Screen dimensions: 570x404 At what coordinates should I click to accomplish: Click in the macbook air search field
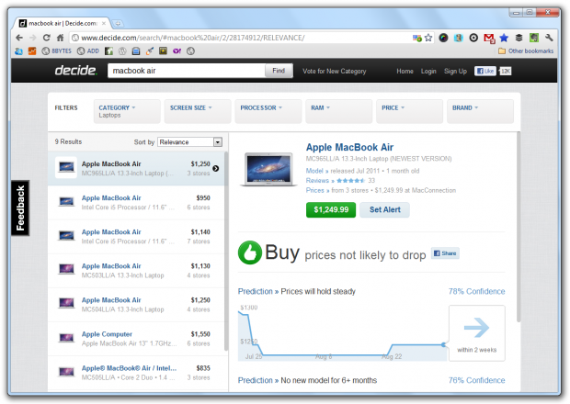pyautogui.click(x=186, y=71)
